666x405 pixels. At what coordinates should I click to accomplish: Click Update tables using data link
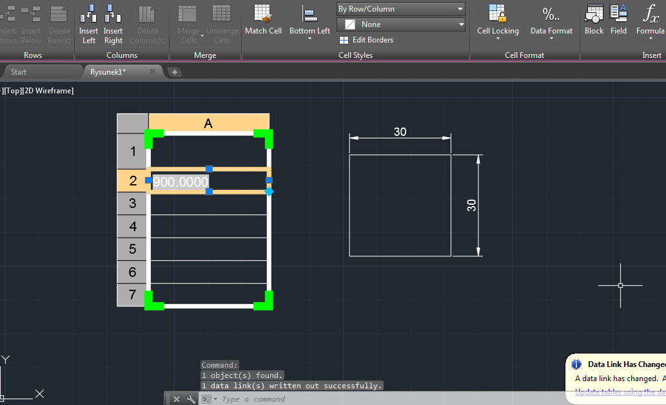(619, 392)
